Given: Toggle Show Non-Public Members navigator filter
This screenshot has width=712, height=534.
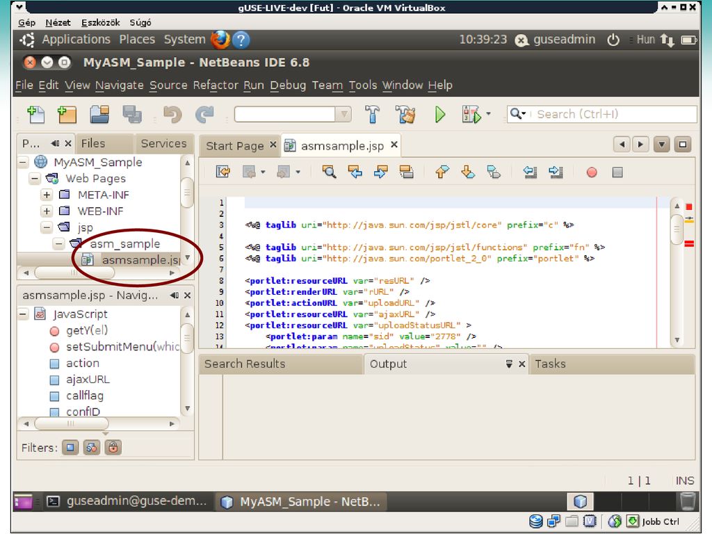Looking at the screenshot, I should [x=113, y=447].
